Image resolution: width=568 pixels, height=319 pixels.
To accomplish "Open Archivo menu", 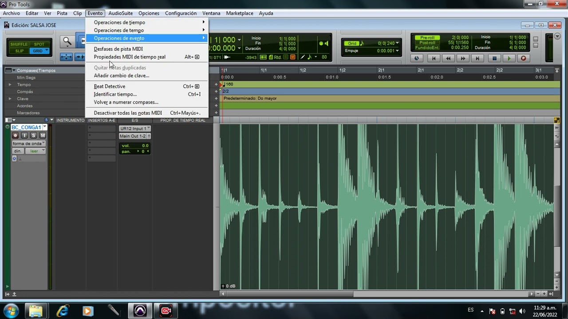I will coord(12,13).
